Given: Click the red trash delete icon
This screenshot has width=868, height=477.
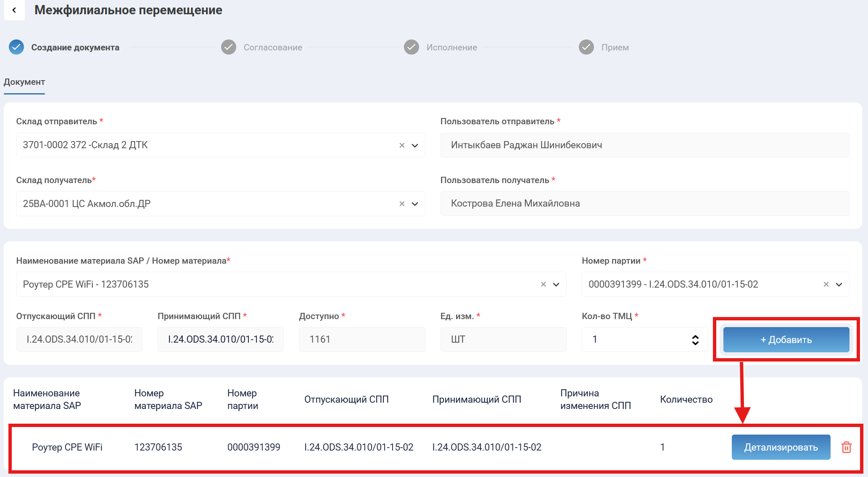Looking at the screenshot, I should [x=846, y=447].
